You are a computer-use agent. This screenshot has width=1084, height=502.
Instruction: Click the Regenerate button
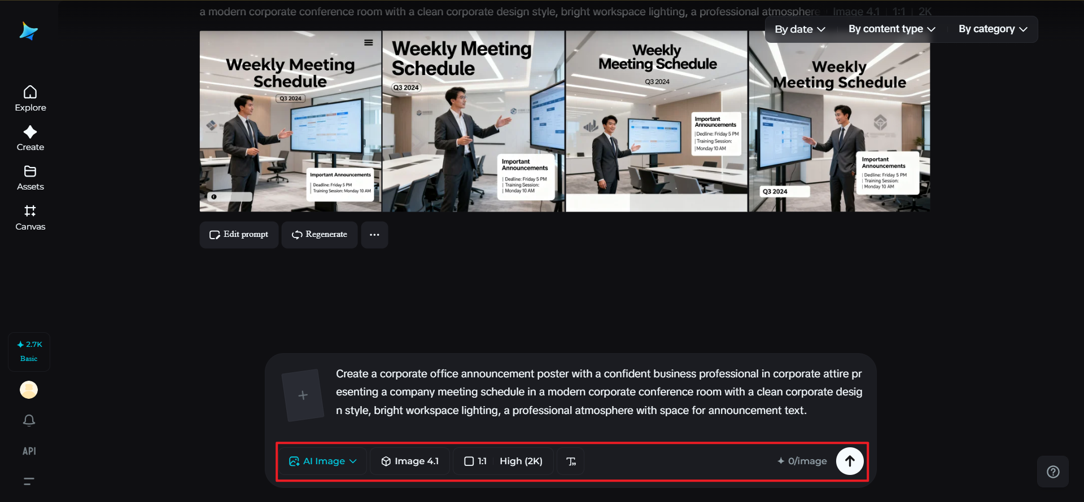(320, 235)
